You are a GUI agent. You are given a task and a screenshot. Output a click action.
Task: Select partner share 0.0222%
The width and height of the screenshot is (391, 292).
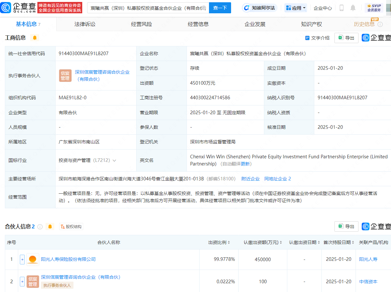point(226,282)
